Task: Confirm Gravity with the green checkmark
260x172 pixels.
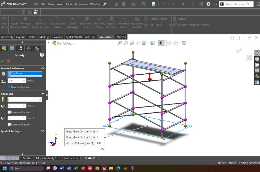Action: pos(3,61)
